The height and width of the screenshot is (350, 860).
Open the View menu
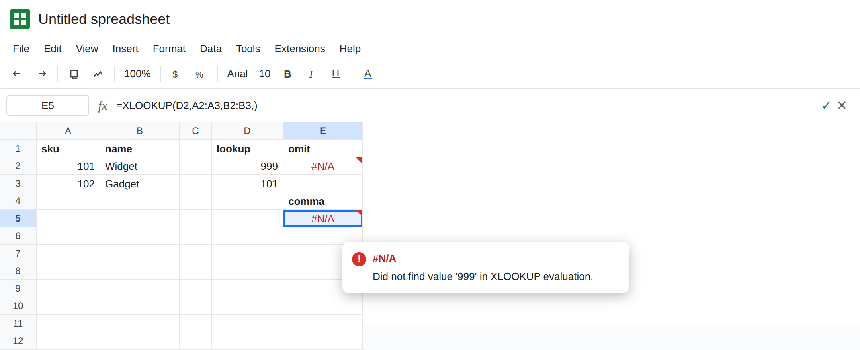click(87, 49)
